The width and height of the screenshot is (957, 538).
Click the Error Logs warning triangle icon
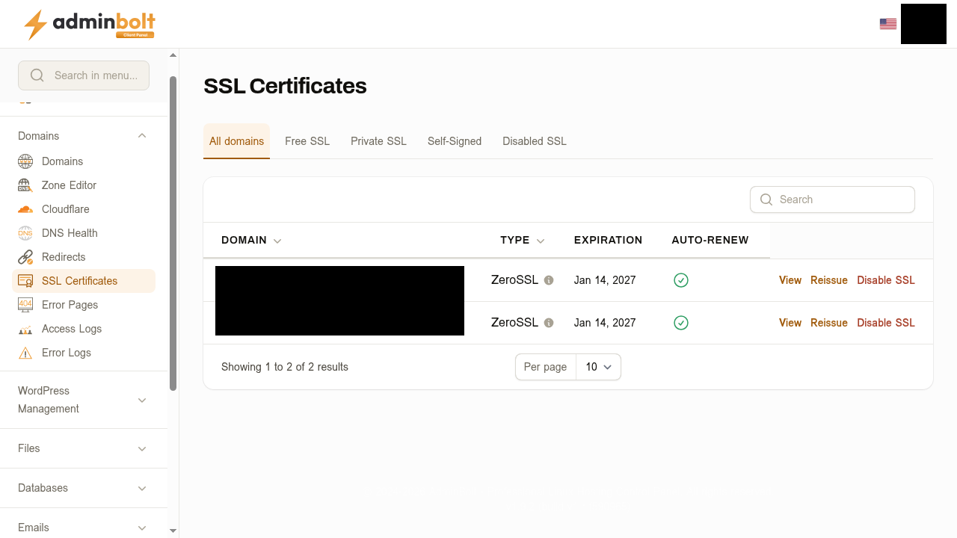tap(25, 353)
